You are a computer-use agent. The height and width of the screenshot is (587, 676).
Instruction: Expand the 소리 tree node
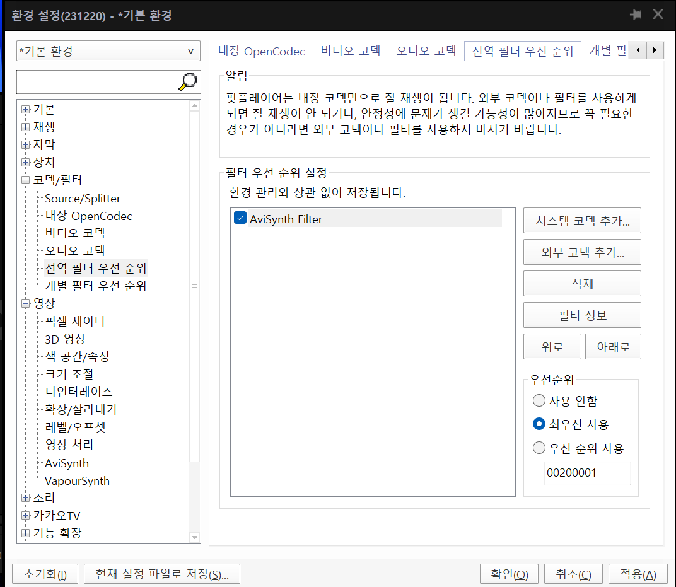pyautogui.click(x=26, y=498)
